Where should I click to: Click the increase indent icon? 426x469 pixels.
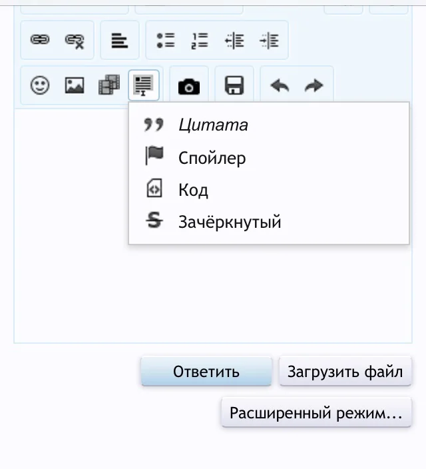269,41
